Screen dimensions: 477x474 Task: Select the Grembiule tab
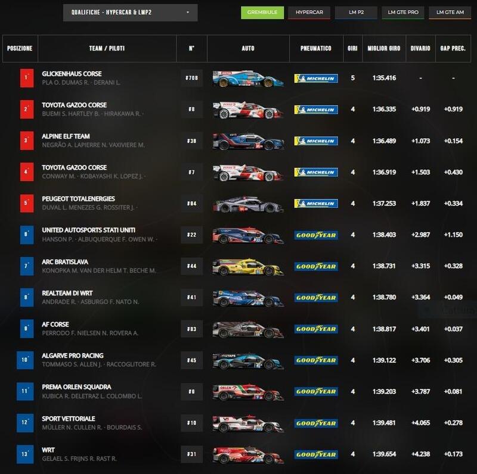(262, 13)
